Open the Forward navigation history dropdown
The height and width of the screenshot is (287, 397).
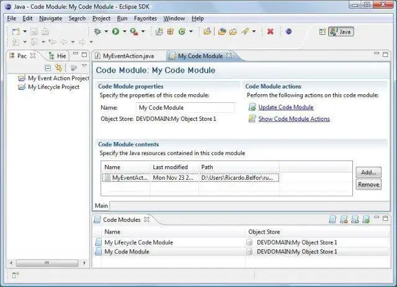click(x=91, y=42)
